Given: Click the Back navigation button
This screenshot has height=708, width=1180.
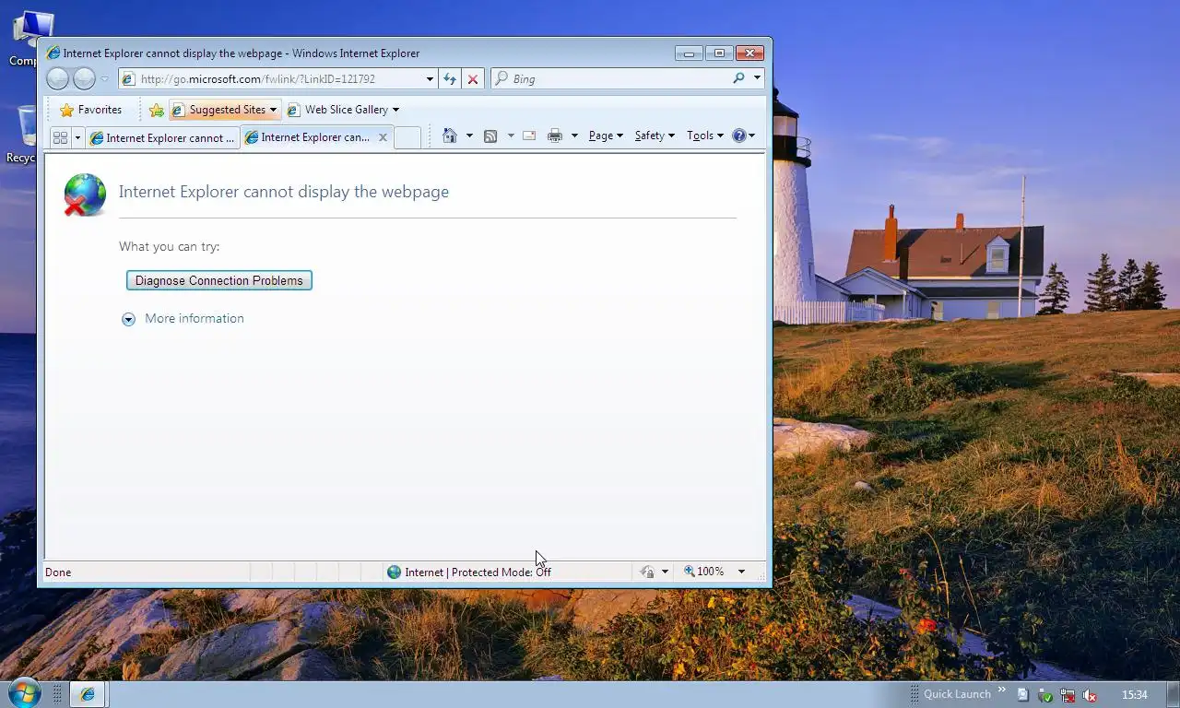Looking at the screenshot, I should [x=57, y=79].
